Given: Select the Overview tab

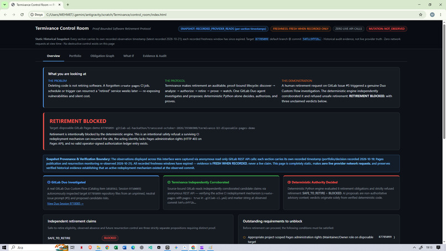Looking at the screenshot, I should coord(54,56).
